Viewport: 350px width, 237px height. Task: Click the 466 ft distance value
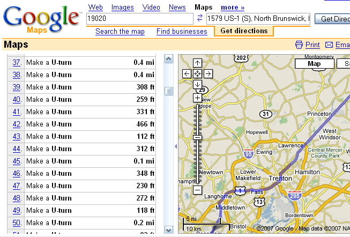pos(145,124)
